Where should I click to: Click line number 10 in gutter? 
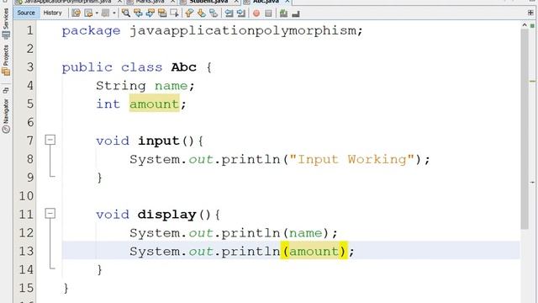[x=26, y=196]
